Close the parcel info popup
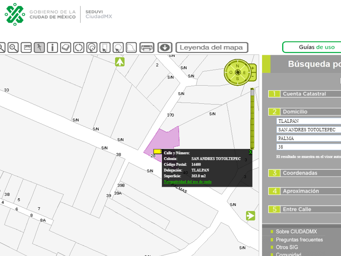The height and width of the screenshot is (256, 341). [250, 152]
